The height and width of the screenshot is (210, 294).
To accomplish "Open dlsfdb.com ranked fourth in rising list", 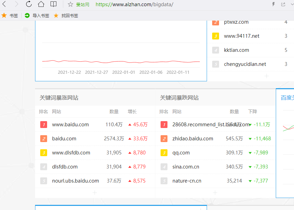I will tap(65, 167).
